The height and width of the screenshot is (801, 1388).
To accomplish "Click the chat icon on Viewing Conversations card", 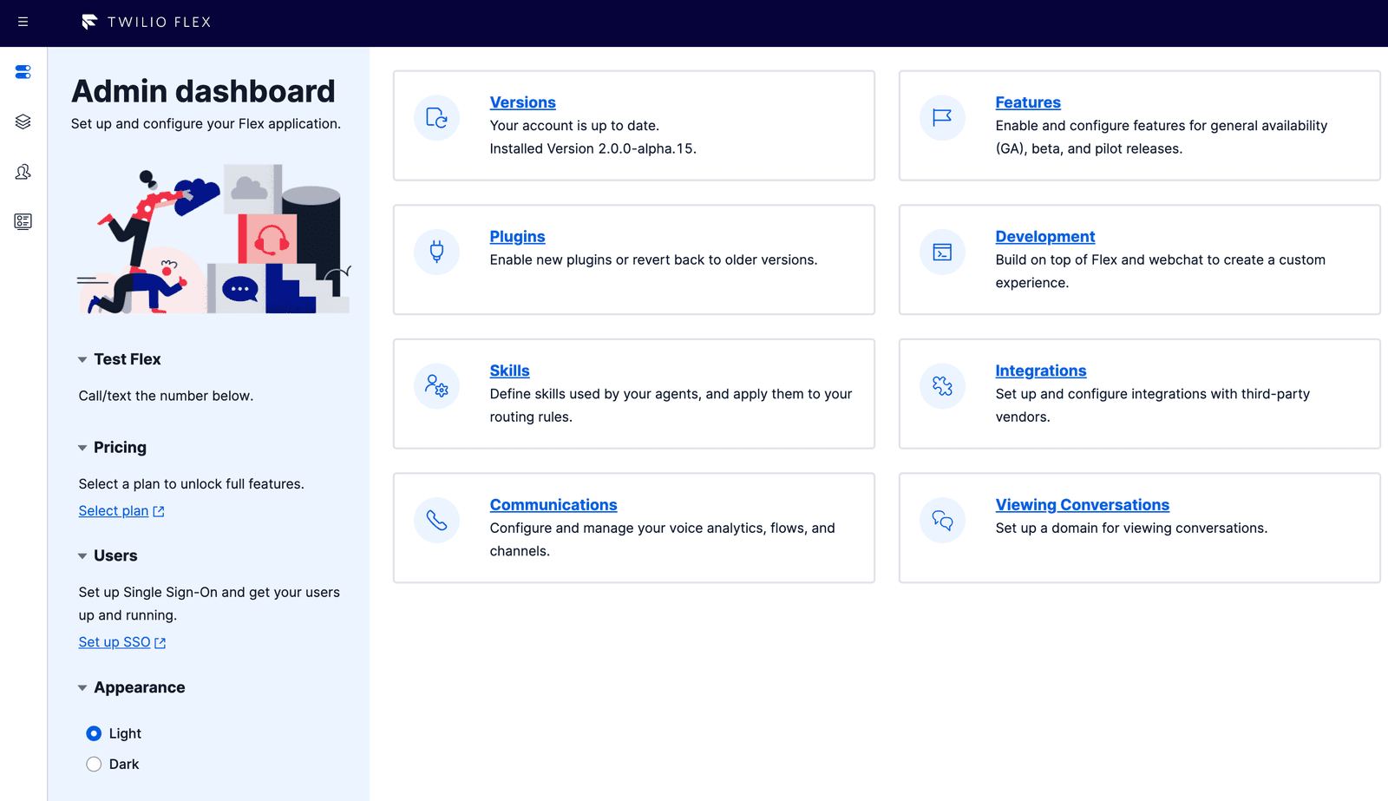I will tap(942, 520).
